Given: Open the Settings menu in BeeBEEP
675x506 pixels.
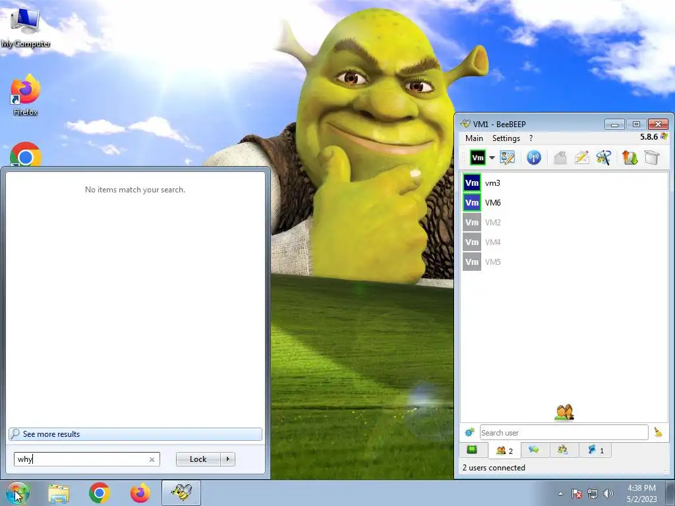Looking at the screenshot, I should [506, 138].
